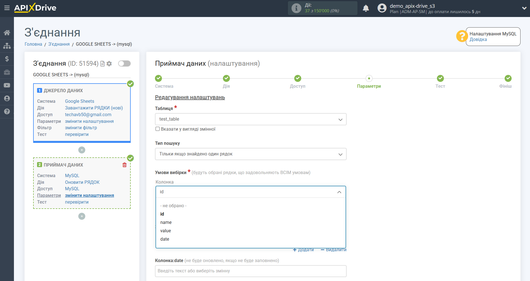Click the Довідка help link
This screenshot has width=530, height=281.
(478, 40)
